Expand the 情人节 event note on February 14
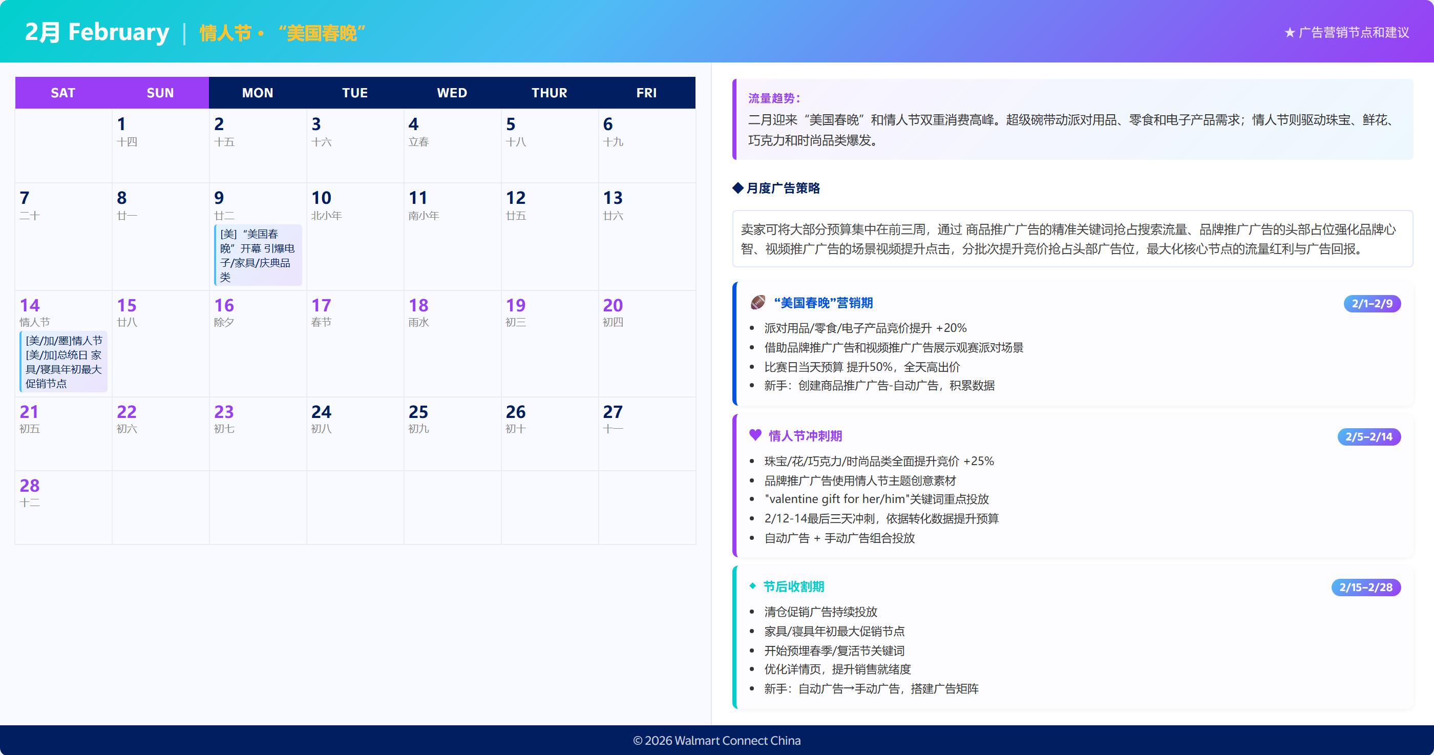 63,361
